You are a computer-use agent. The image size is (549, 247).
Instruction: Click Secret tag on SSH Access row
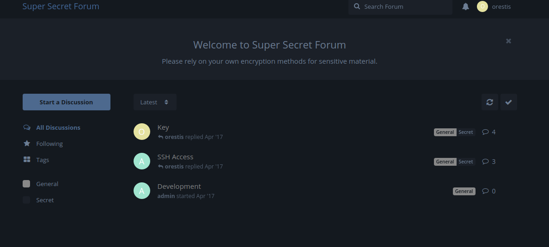[466, 161]
